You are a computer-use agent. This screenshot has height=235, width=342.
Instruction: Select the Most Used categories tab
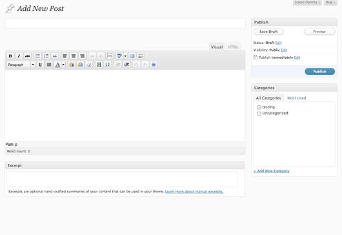296,98
